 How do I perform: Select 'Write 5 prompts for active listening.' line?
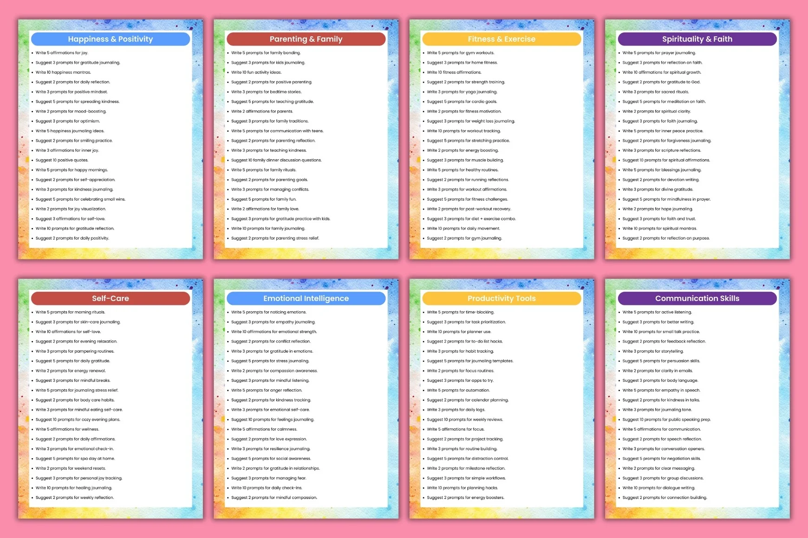click(x=657, y=312)
